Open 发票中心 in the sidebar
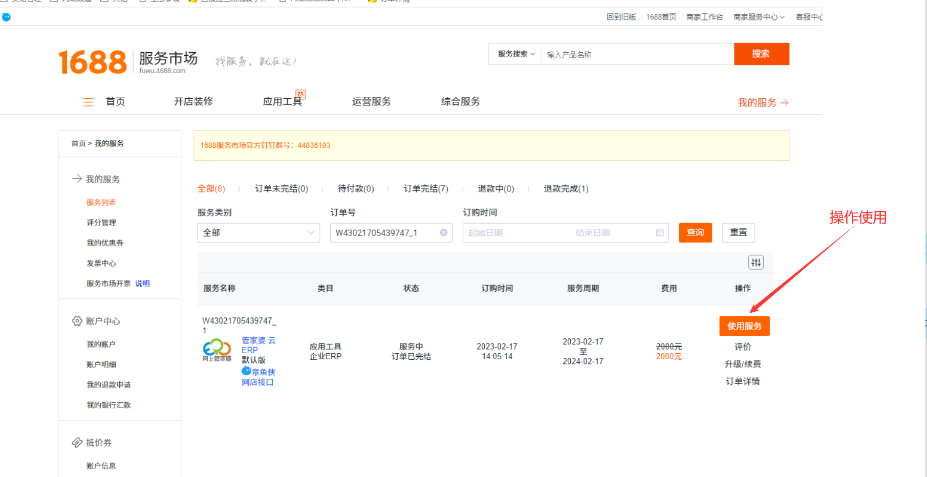The width and height of the screenshot is (927, 477). [101, 263]
